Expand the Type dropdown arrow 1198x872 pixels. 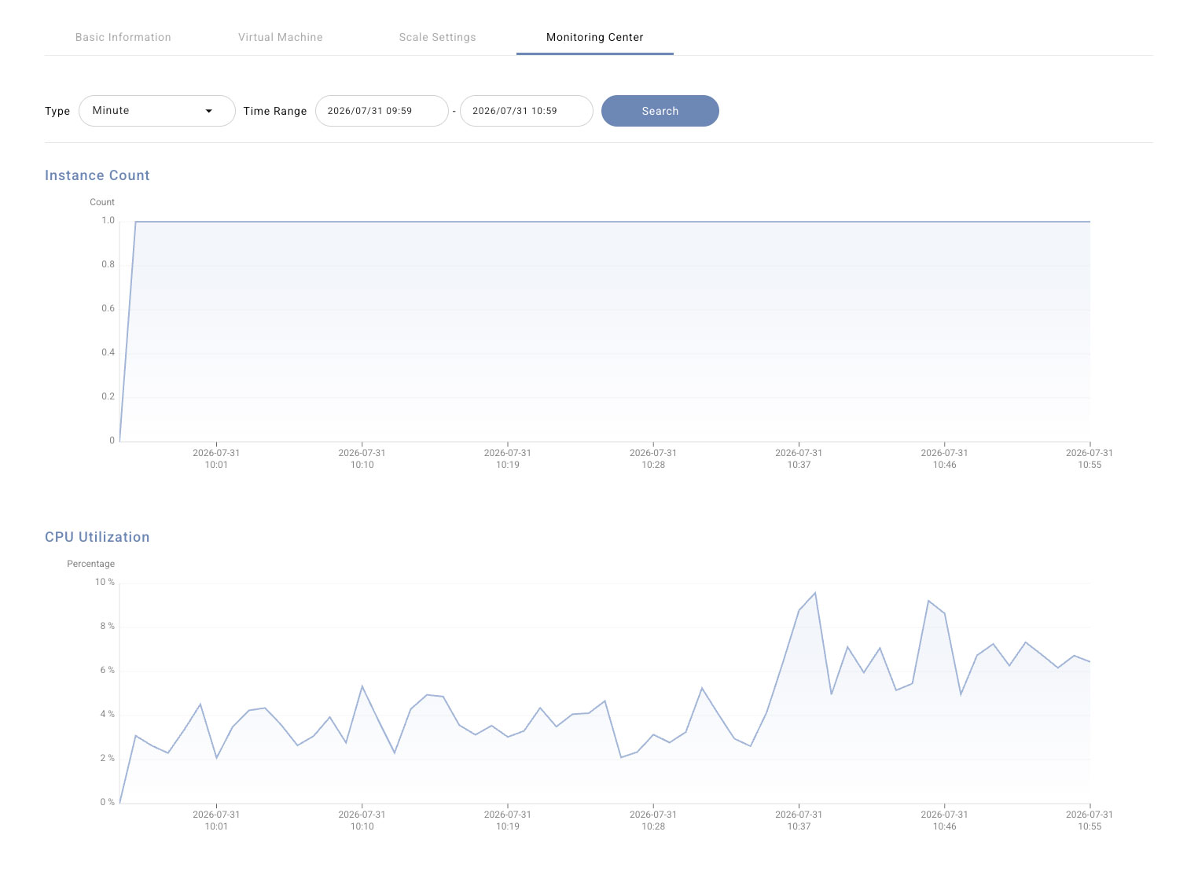click(209, 111)
